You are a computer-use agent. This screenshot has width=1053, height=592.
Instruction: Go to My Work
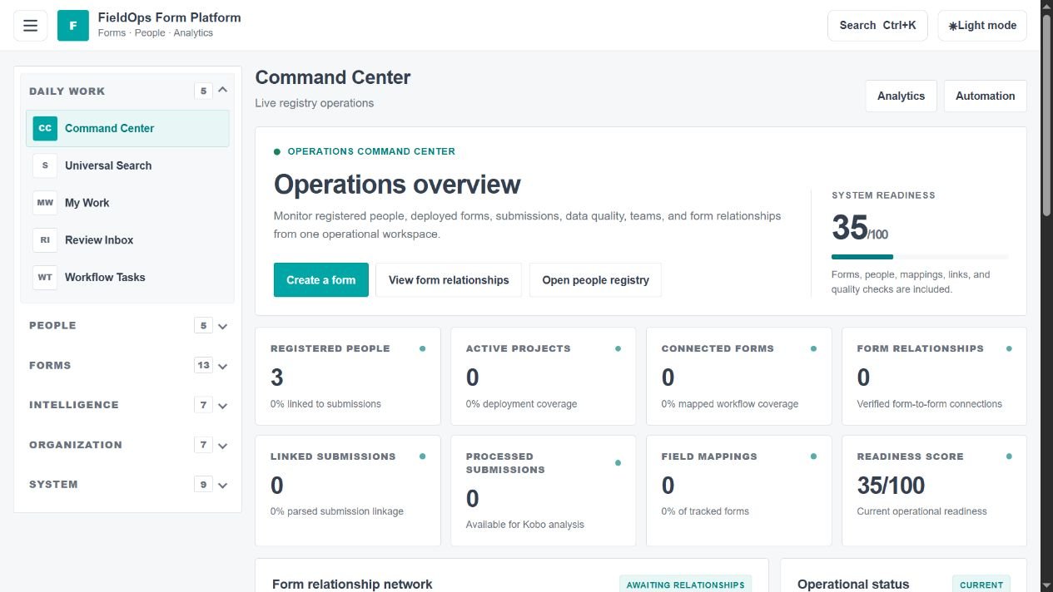pyautogui.click(x=127, y=203)
